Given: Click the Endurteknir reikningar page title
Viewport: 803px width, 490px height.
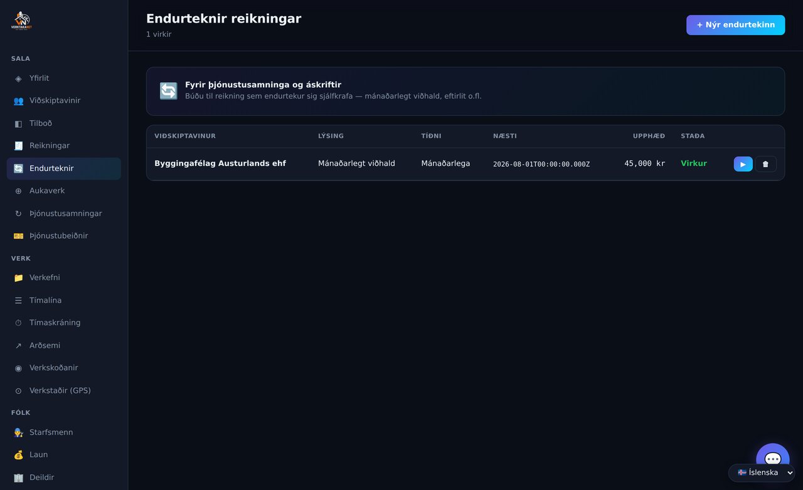Looking at the screenshot, I should click(223, 19).
